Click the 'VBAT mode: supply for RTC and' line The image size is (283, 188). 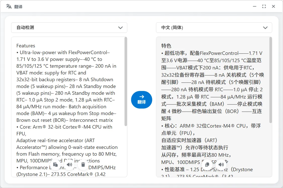pos(51,73)
